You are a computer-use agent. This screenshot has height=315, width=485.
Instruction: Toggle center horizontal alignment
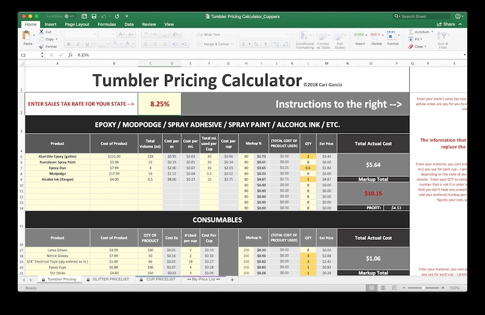[155, 44]
